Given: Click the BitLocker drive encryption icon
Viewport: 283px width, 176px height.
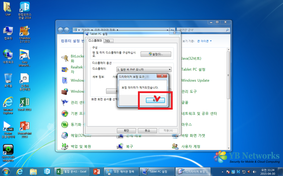Looking at the screenshot, I should (x=65, y=58).
